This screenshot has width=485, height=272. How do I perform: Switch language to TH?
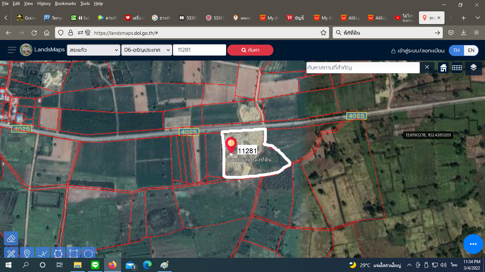click(x=457, y=50)
